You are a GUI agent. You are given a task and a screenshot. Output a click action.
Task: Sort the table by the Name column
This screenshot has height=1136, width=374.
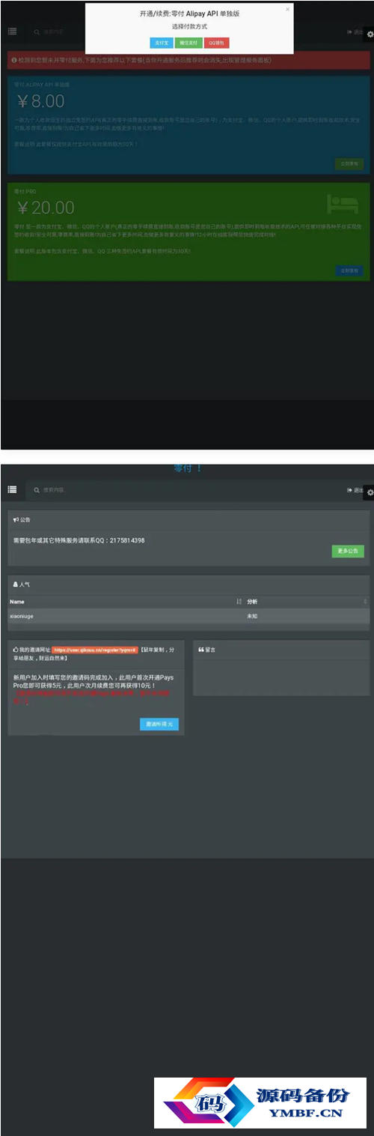[x=125, y=602]
